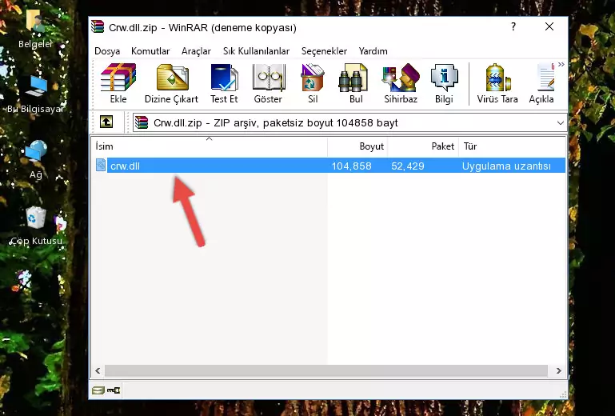Sort by Tür column header
The image size is (615, 416).
(512, 146)
